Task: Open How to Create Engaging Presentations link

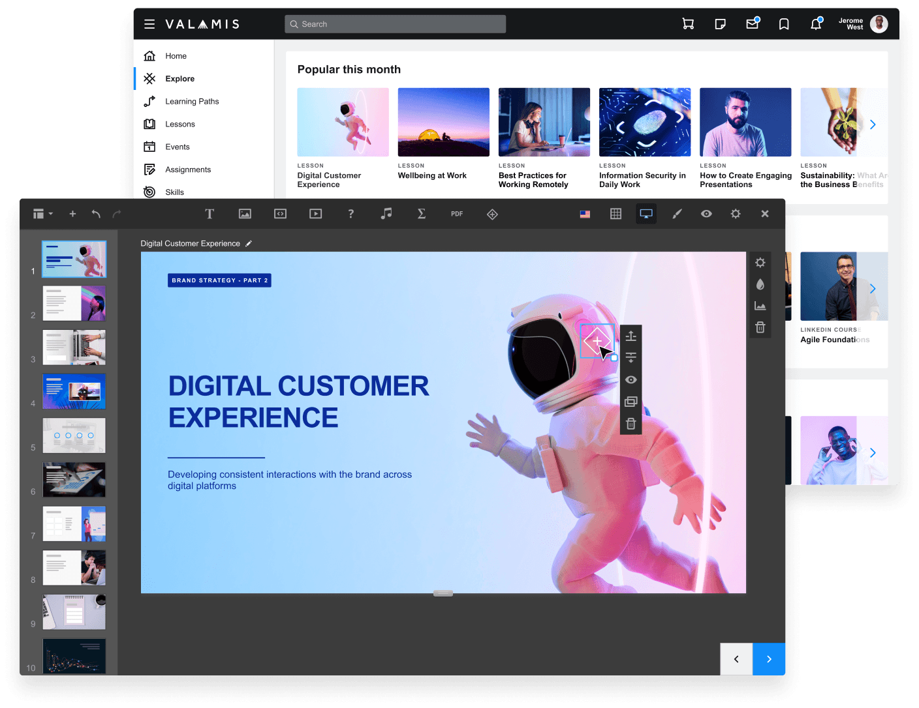Action: tap(745, 180)
